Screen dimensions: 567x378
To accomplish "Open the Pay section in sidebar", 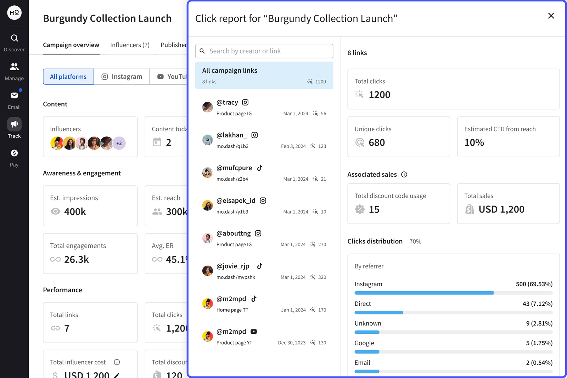I will pos(14,153).
